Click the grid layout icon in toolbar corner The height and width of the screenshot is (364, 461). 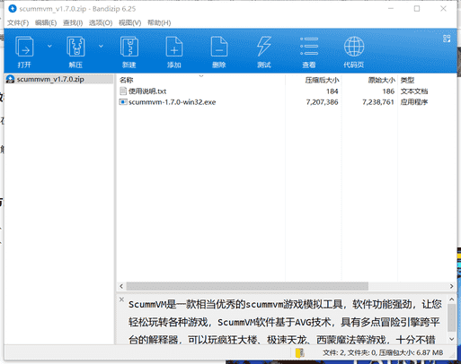(447, 39)
